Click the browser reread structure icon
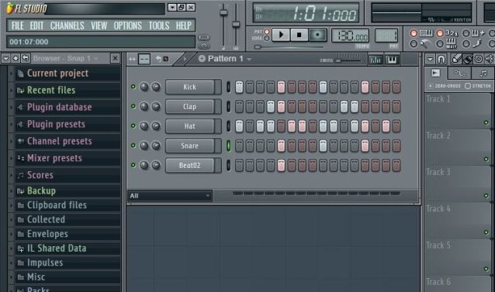Screen dimensions: 495x292 26,58
